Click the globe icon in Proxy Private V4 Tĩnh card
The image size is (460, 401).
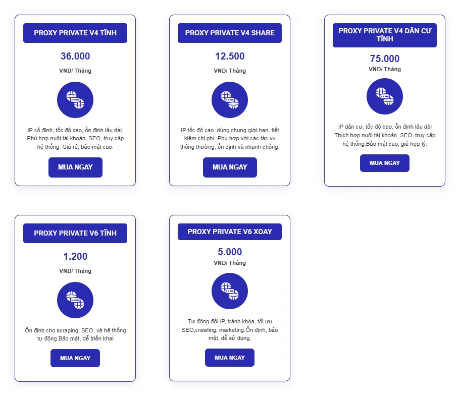click(x=75, y=100)
